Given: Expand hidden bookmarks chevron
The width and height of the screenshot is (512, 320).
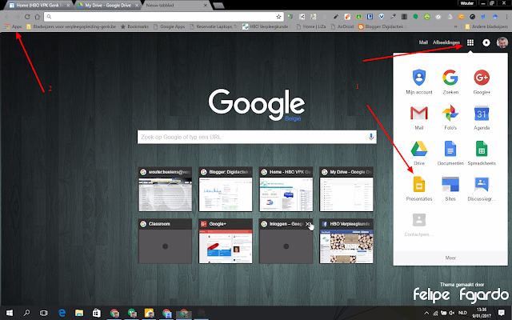Looking at the screenshot, I should click(x=455, y=26).
